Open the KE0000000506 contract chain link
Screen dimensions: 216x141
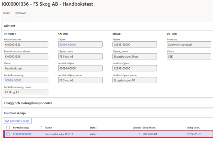click(22, 134)
